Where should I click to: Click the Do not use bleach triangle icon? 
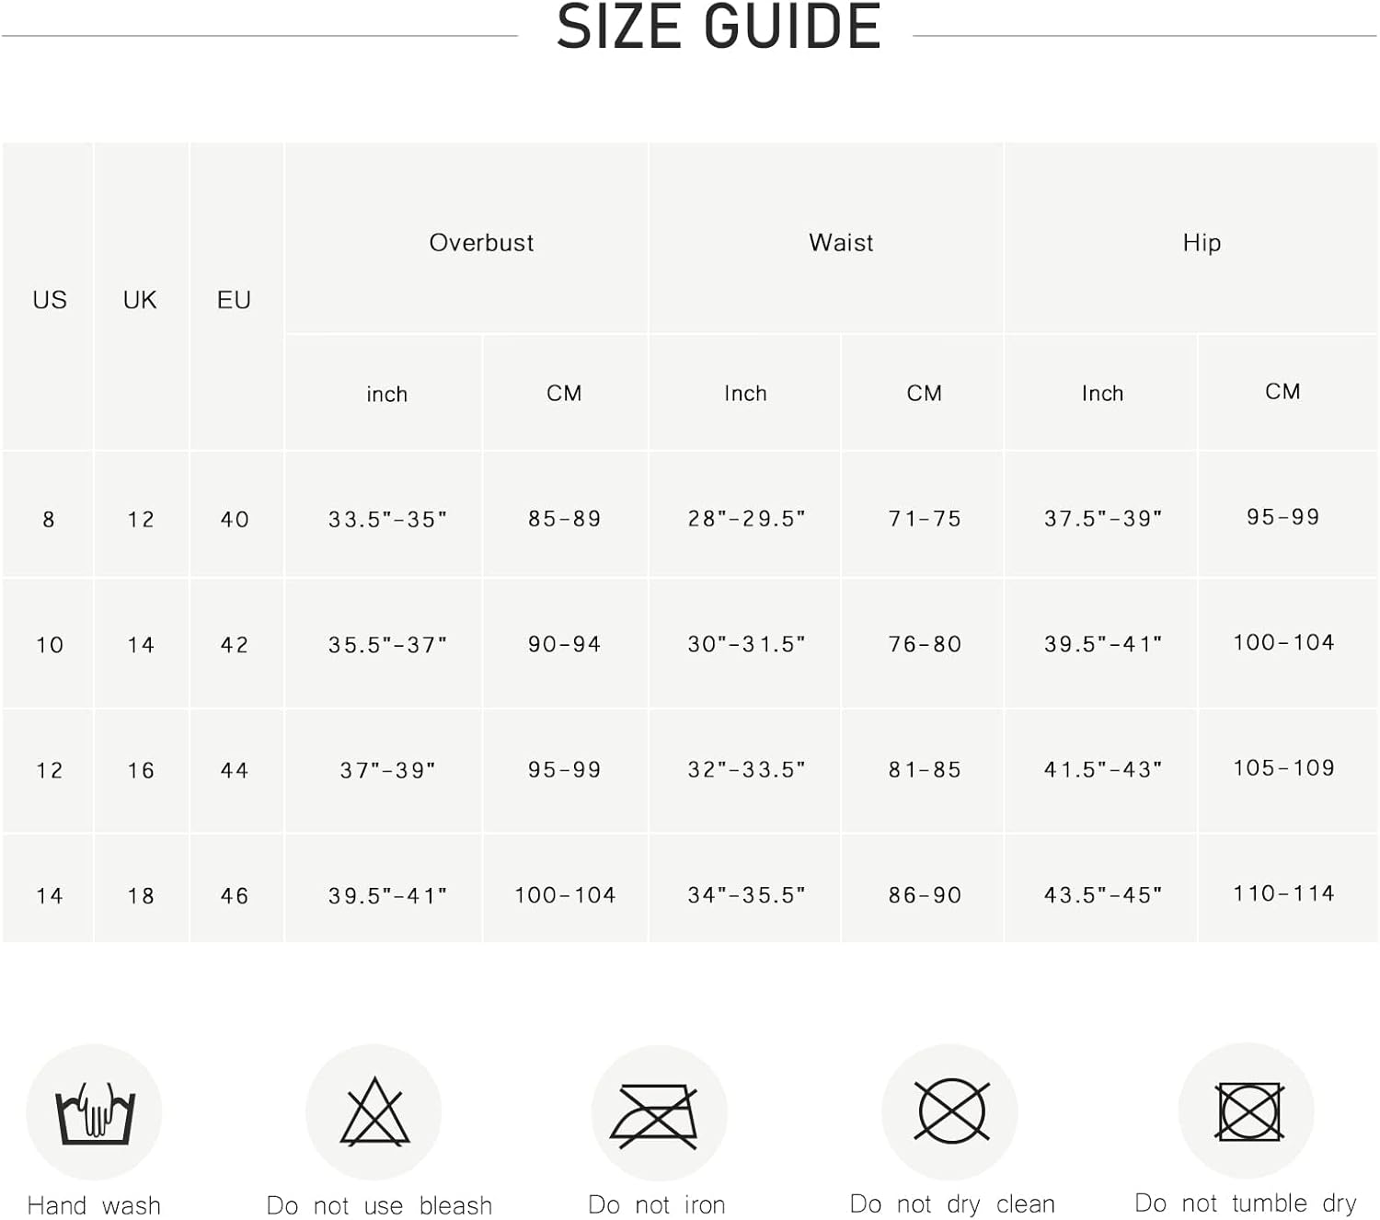[374, 1111]
